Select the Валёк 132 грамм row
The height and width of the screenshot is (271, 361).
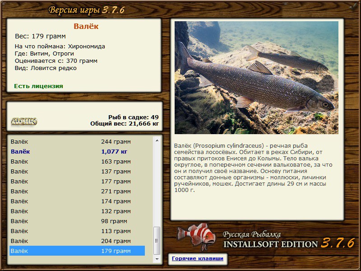coord(77,211)
